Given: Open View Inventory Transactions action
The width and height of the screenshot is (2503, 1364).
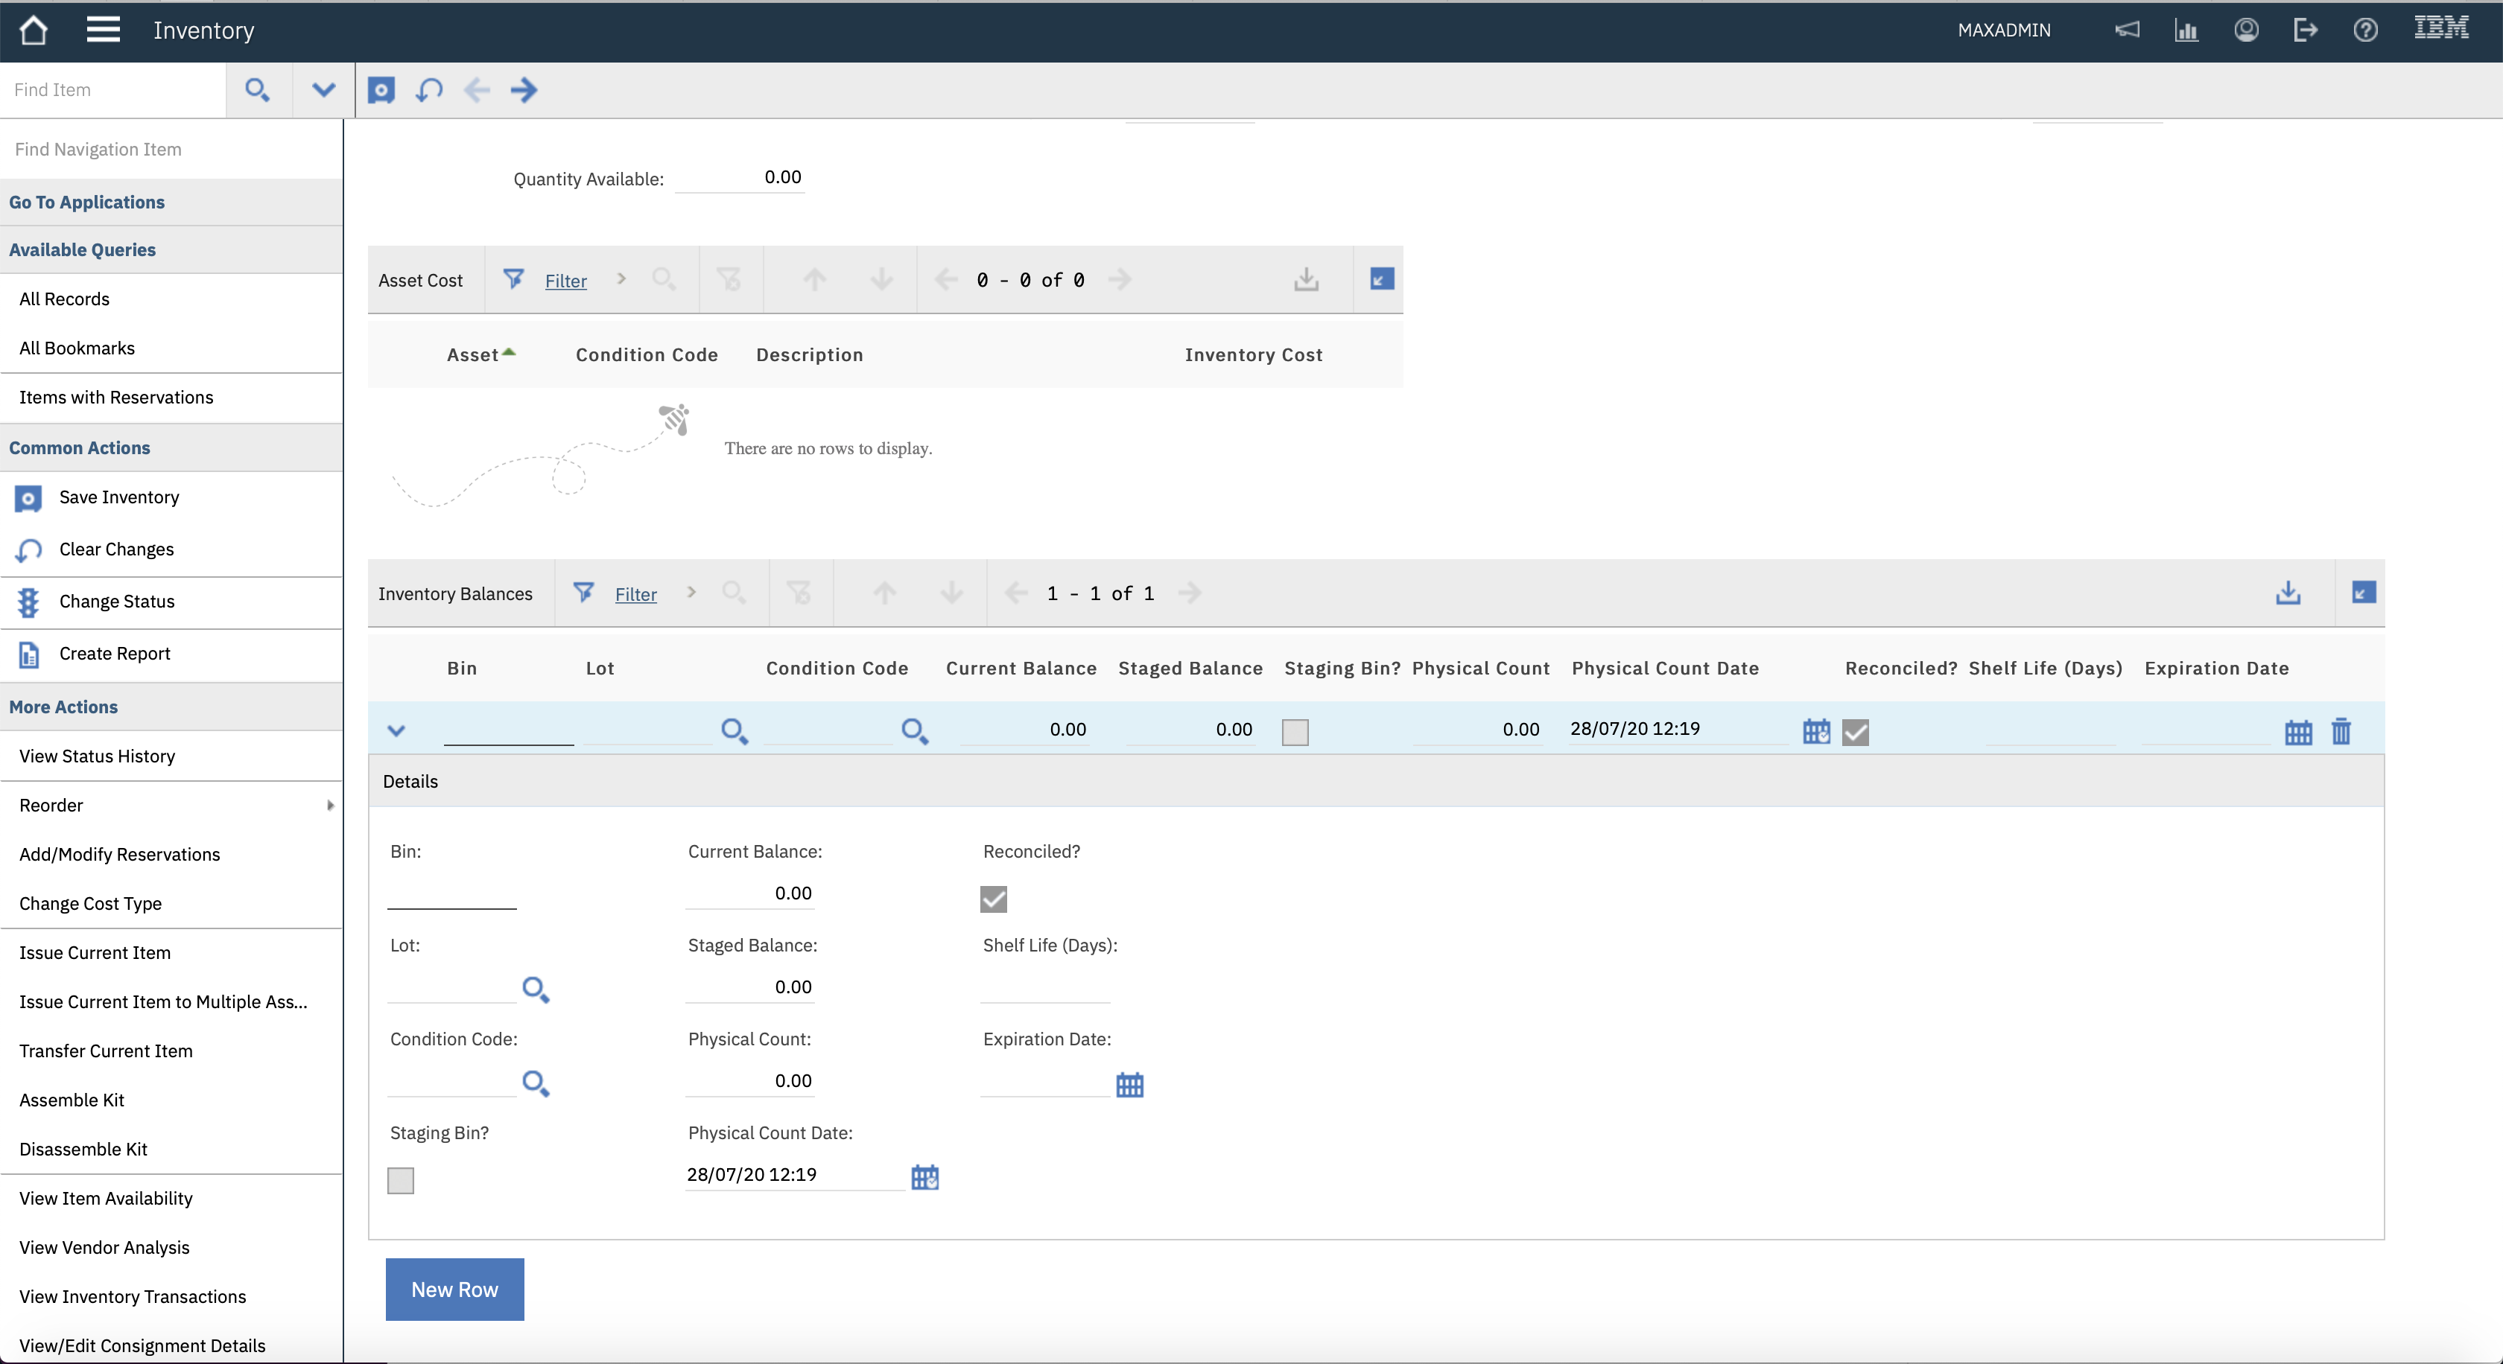Looking at the screenshot, I should tap(132, 1296).
